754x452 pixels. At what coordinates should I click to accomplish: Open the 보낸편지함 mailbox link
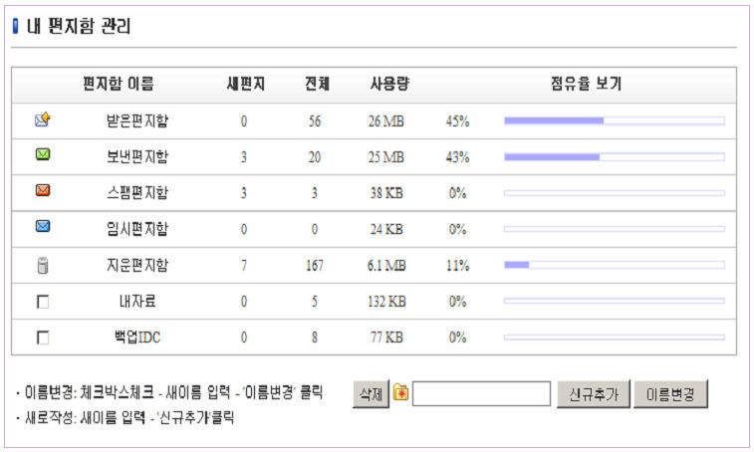point(136,157)
